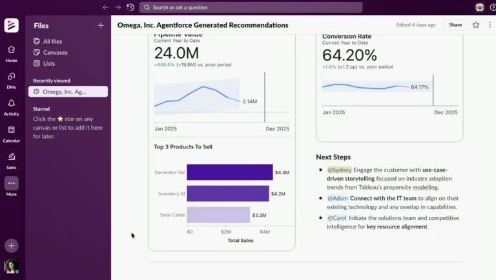Click the Share button

point(455,25)
